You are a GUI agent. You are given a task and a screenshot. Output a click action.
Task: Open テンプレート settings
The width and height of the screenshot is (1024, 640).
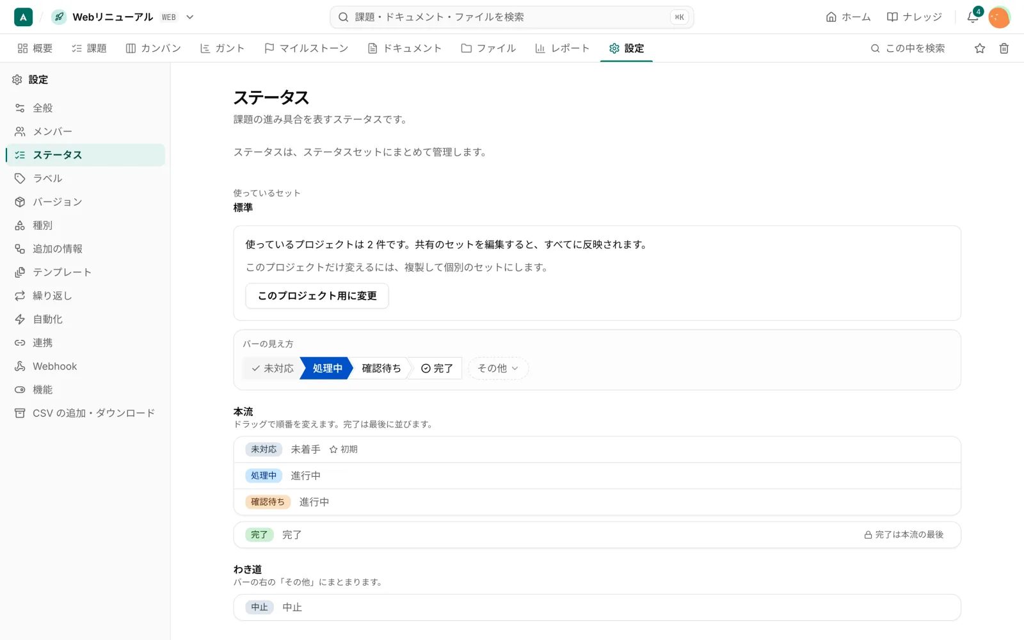85,272
